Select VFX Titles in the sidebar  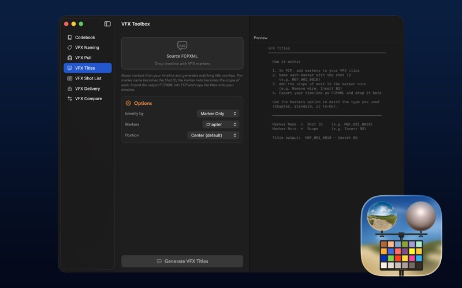pyautogui.click(x=88, y=68)
